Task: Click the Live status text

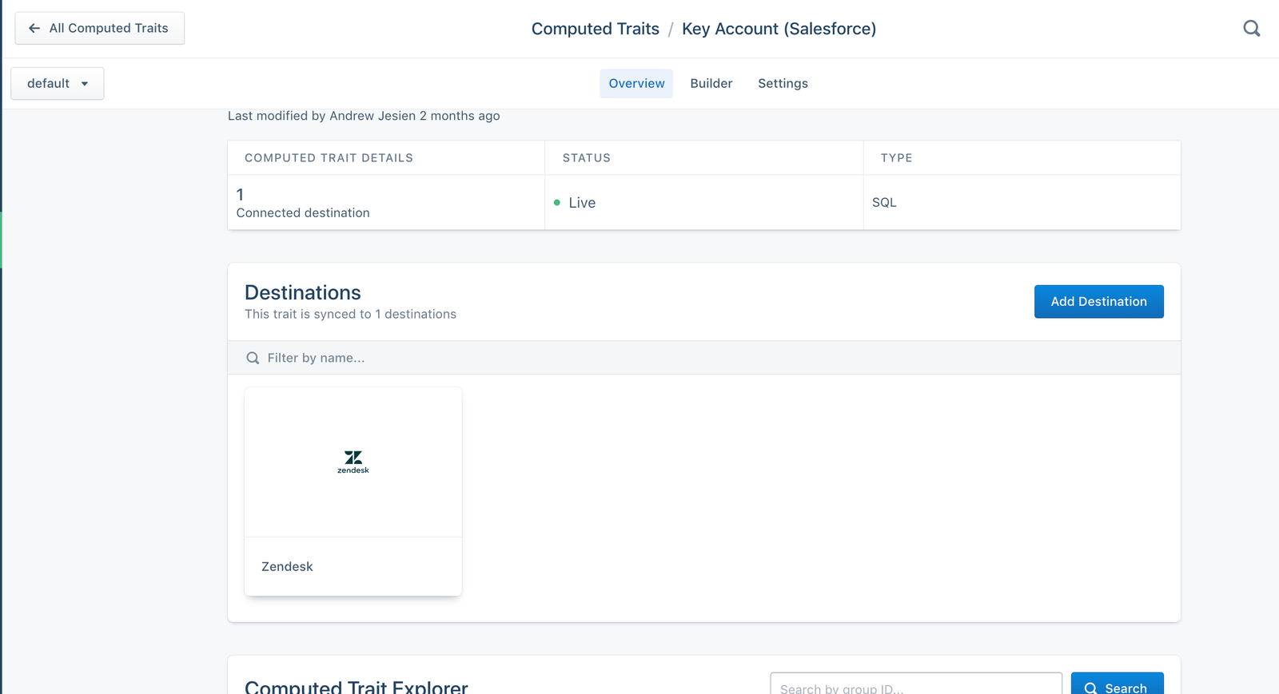Action: pyautogui.click(x=582, y=203)
